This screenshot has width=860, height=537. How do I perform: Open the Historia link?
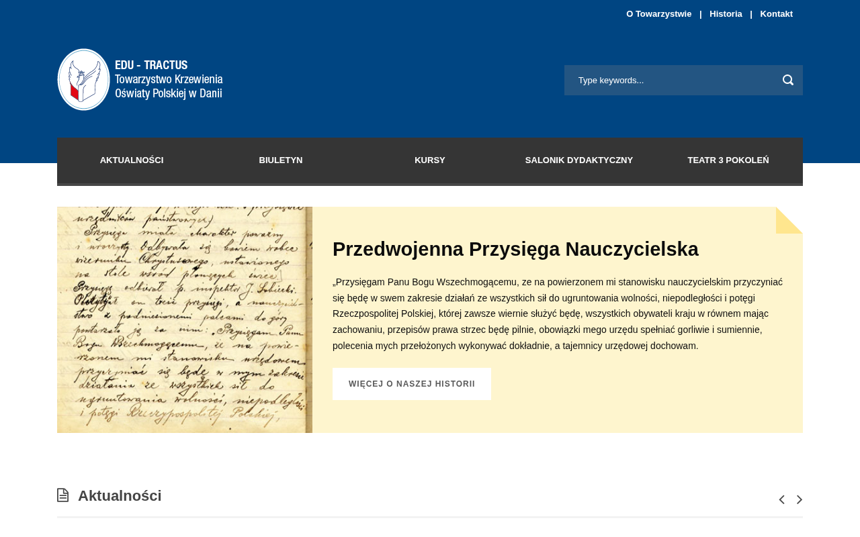[726, 14]
